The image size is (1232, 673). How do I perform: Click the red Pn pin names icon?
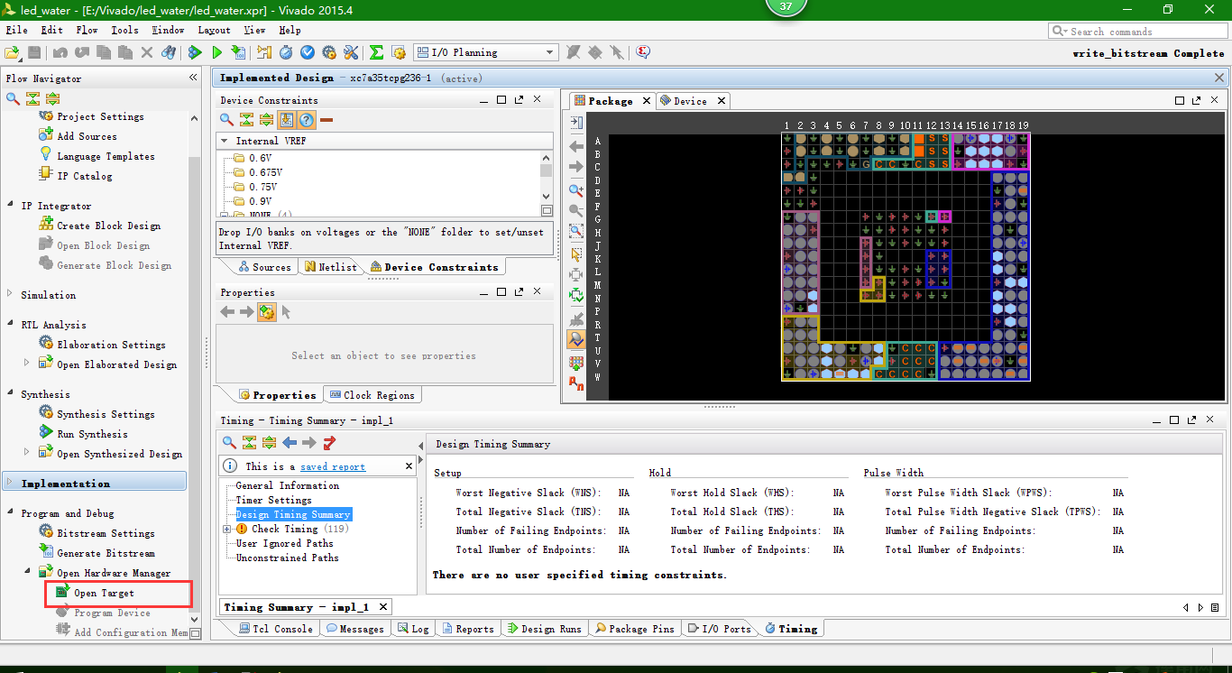coord(576,383)
